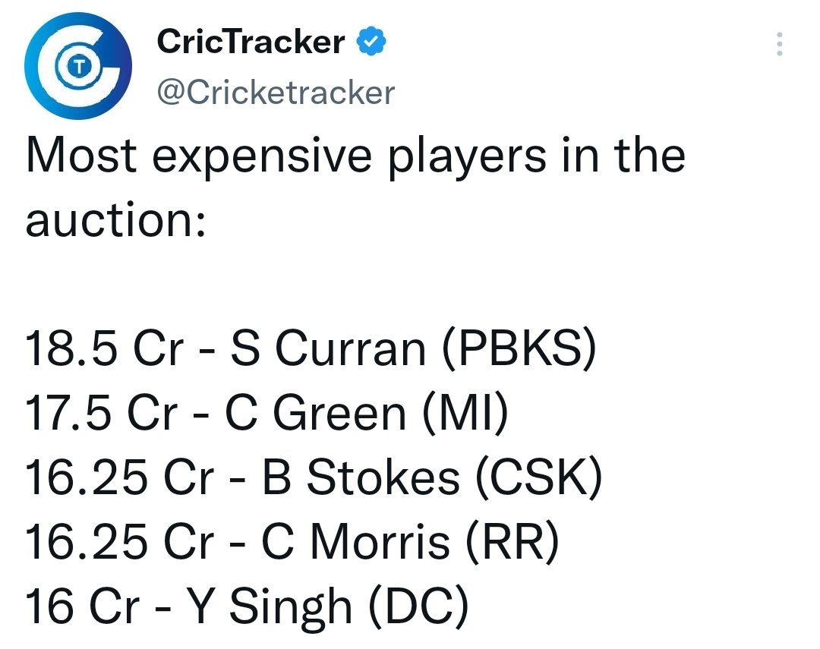820x649 pixels.
Task: Click the (DC) team label
Action: click(x=418, y=606)
